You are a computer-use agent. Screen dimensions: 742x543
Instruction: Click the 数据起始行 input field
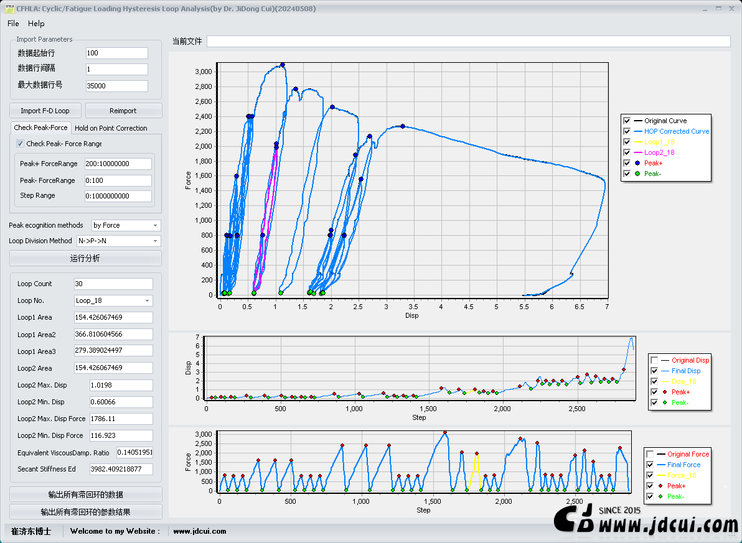[117, 53]
